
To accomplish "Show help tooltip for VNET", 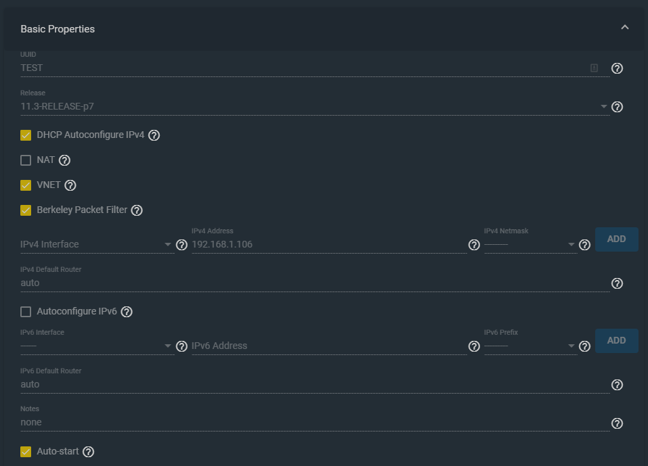I will pyautogui.click(x=70, y=185).
